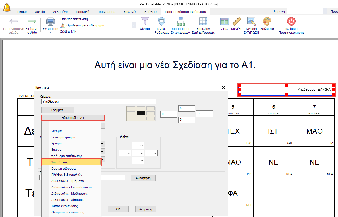Click Close Preview (Κλείσιμο Προεπισκόπησης) power icon
The height and width of the screenshot is (217, 338).
click(x=291, y=22)
